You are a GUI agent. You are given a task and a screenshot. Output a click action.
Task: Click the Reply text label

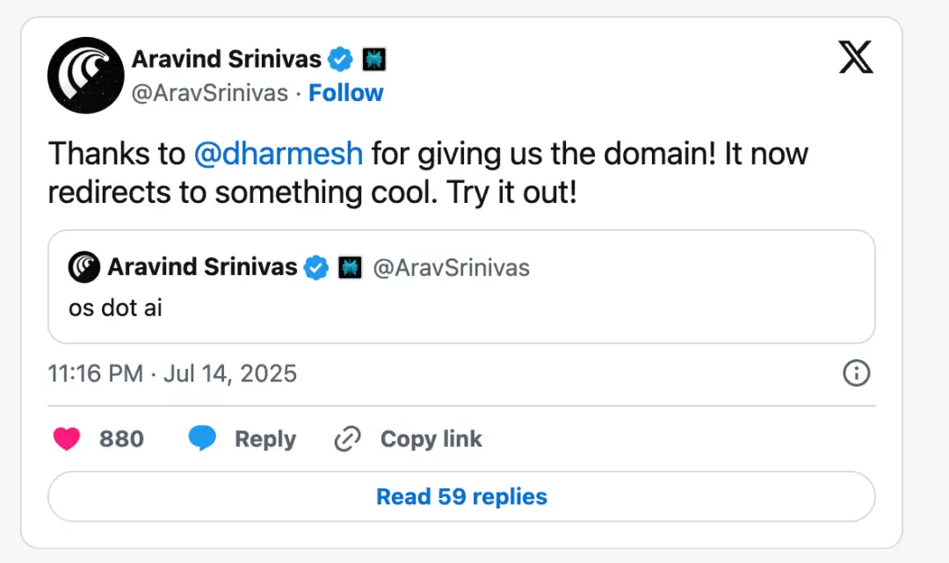tap(265, 439)
